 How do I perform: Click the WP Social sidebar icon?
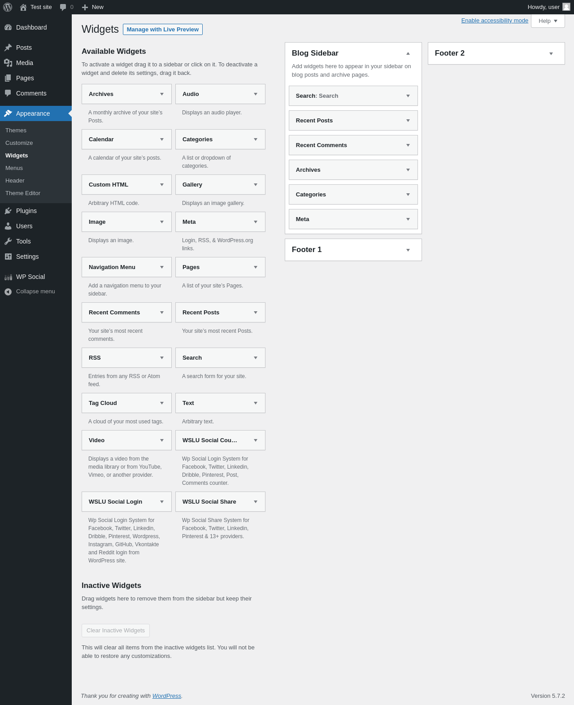coord(8,277)
